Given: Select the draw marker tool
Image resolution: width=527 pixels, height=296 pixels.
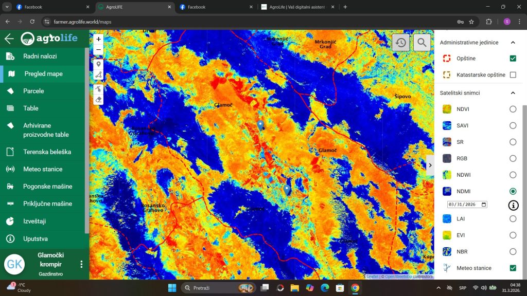Looking at the screenshot, I should (x=98, y=64).
